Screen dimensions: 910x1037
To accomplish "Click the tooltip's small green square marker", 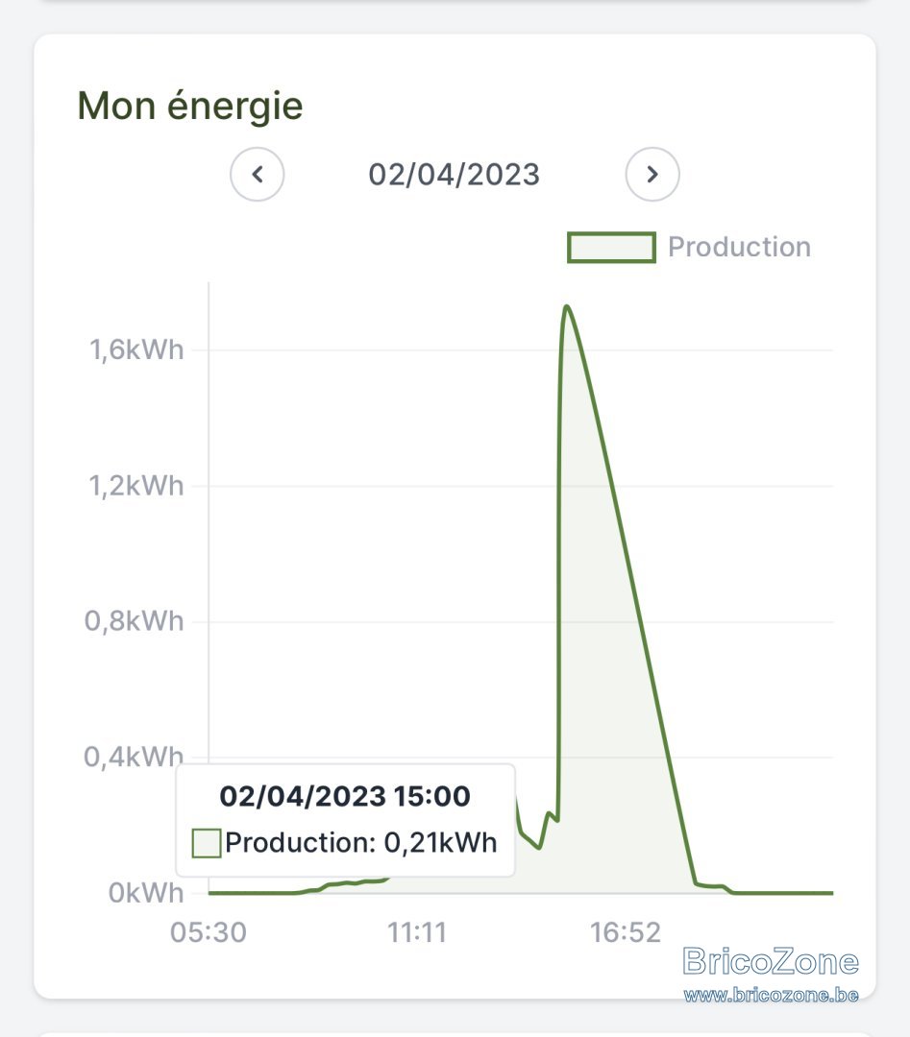I will click(x=206, y=843).
